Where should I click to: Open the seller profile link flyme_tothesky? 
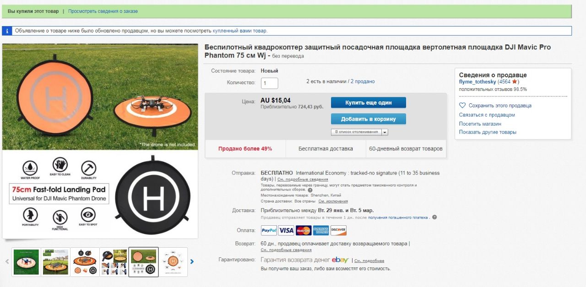(x=477, y=81)
